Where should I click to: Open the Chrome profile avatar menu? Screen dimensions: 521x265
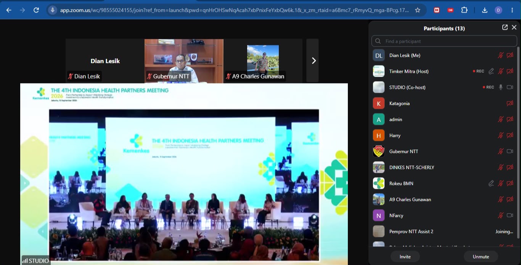point(498,10)
